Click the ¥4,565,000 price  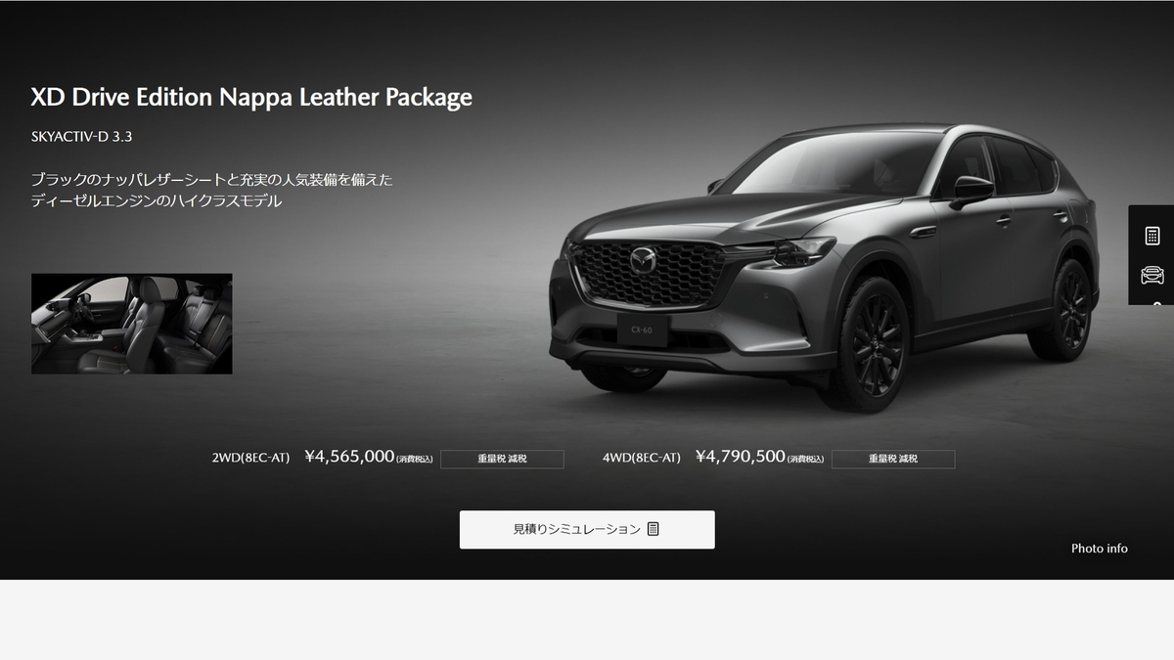point(349,457)
